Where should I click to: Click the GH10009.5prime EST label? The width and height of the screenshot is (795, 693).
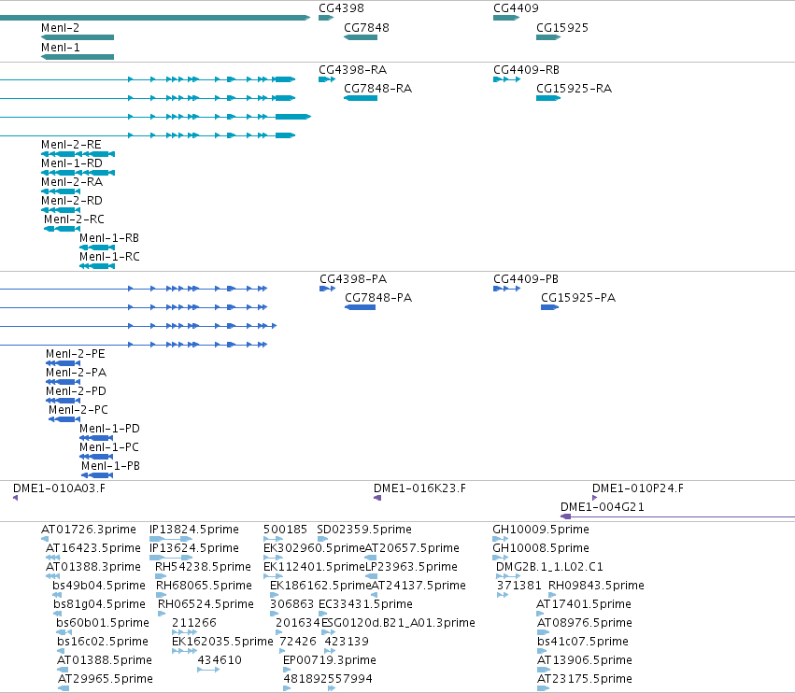[x=541, y=530]
